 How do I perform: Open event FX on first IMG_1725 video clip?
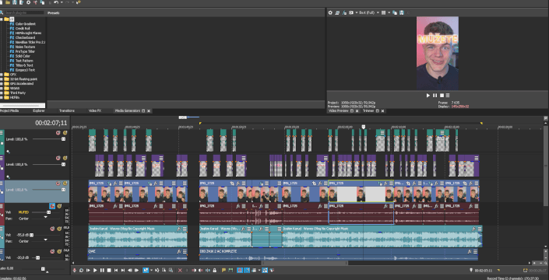(115, 184)
